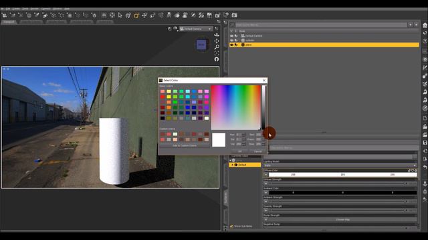Open the Bump Strength options arrow
The image size is (428, 240).
pos(266,219)
